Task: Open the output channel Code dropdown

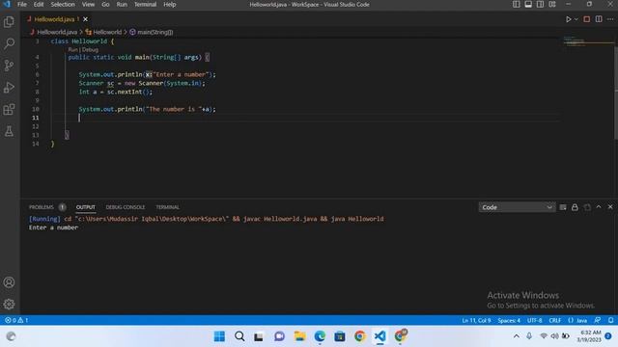Action: coord(517,207)
